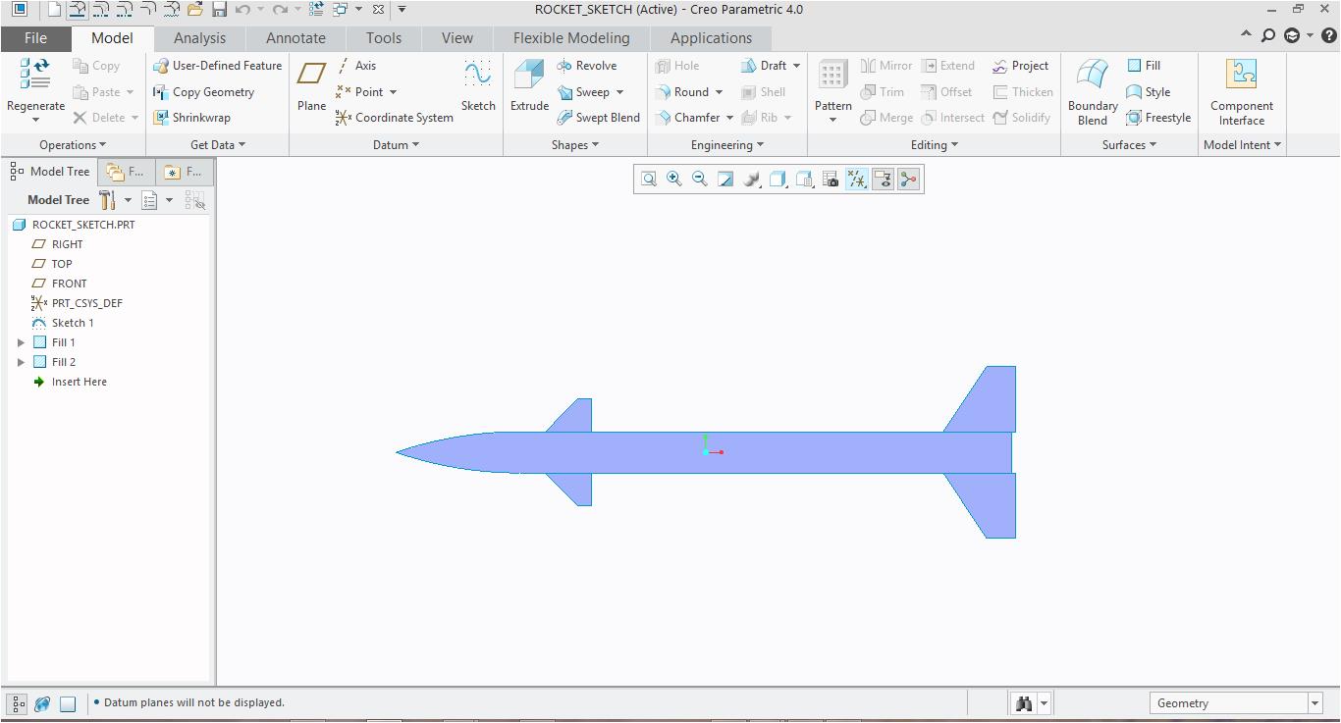Switch to the Flexible Modeling tab
1341x723 pixels.
click(571, 37)
